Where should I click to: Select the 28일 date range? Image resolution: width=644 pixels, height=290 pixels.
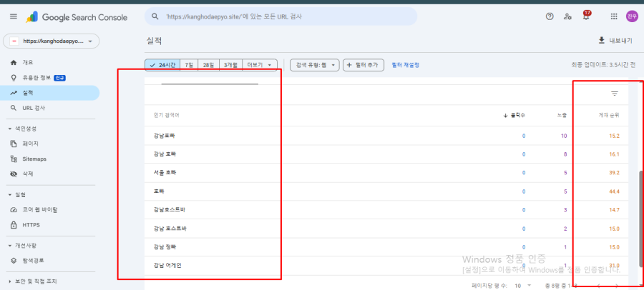(x=208, y=65)
